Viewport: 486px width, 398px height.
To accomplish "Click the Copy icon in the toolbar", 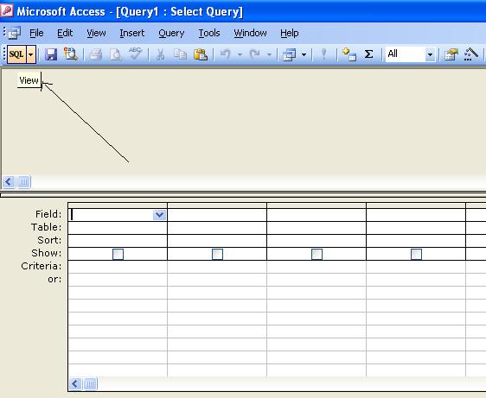I will (180, 54).
